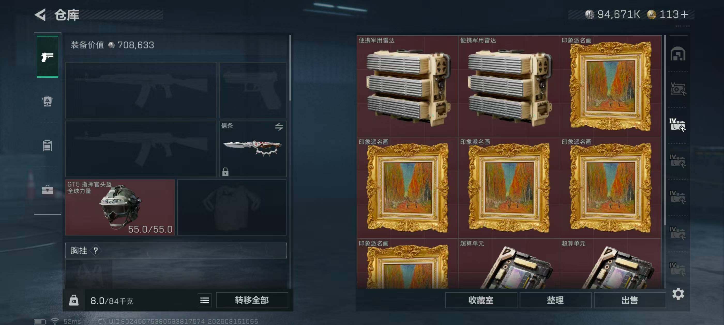
Task: Select the pistol weapons tab in the sidebar
Action: tap(48, 57)
